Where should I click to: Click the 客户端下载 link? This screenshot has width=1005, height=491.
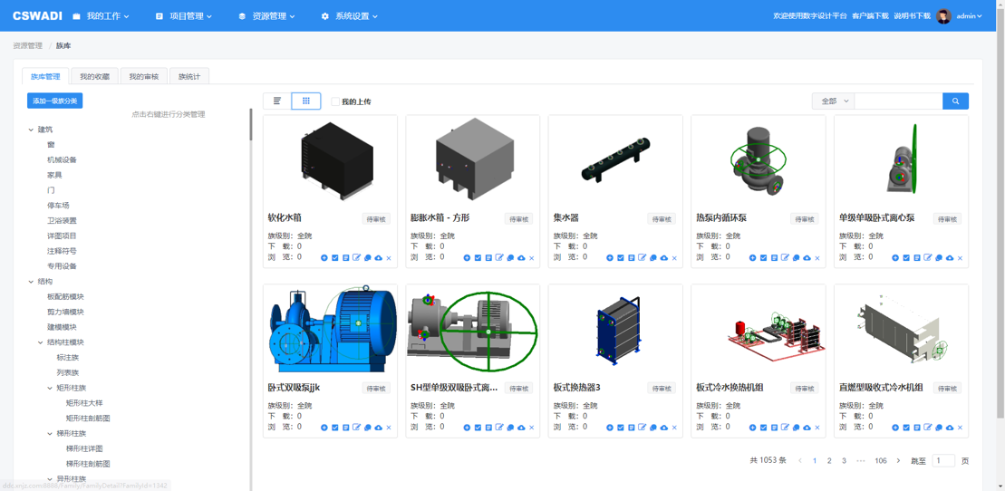(870, 16)
